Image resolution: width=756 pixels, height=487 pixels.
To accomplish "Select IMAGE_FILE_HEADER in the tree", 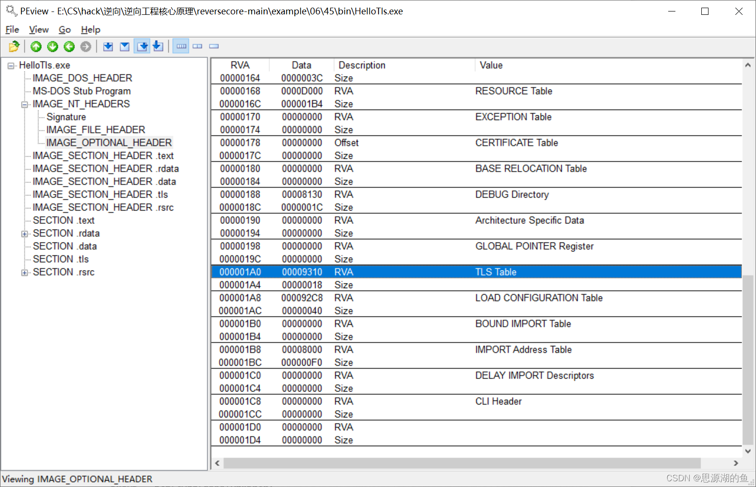I will coord(95,130).
